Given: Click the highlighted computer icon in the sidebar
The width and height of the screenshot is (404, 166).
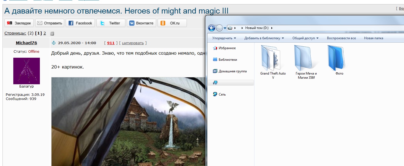Looking at the screenshot, I should pyautogui.click(x=215, y=83).
